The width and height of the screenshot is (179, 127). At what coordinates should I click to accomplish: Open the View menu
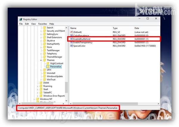(33, 24)
